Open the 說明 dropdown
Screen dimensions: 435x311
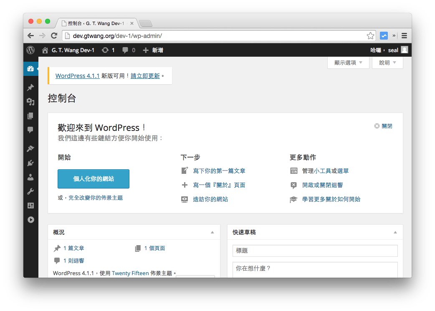tap(387, 63)
